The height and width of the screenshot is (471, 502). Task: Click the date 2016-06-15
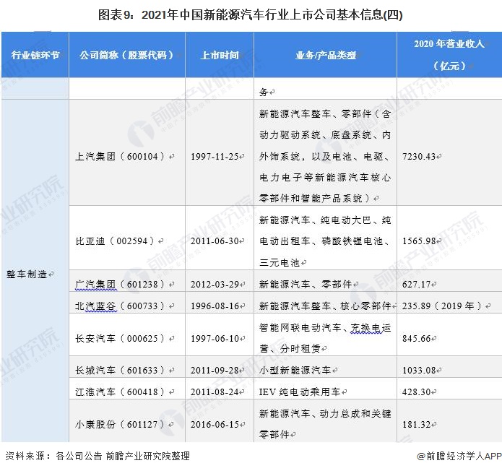point(216,424)
